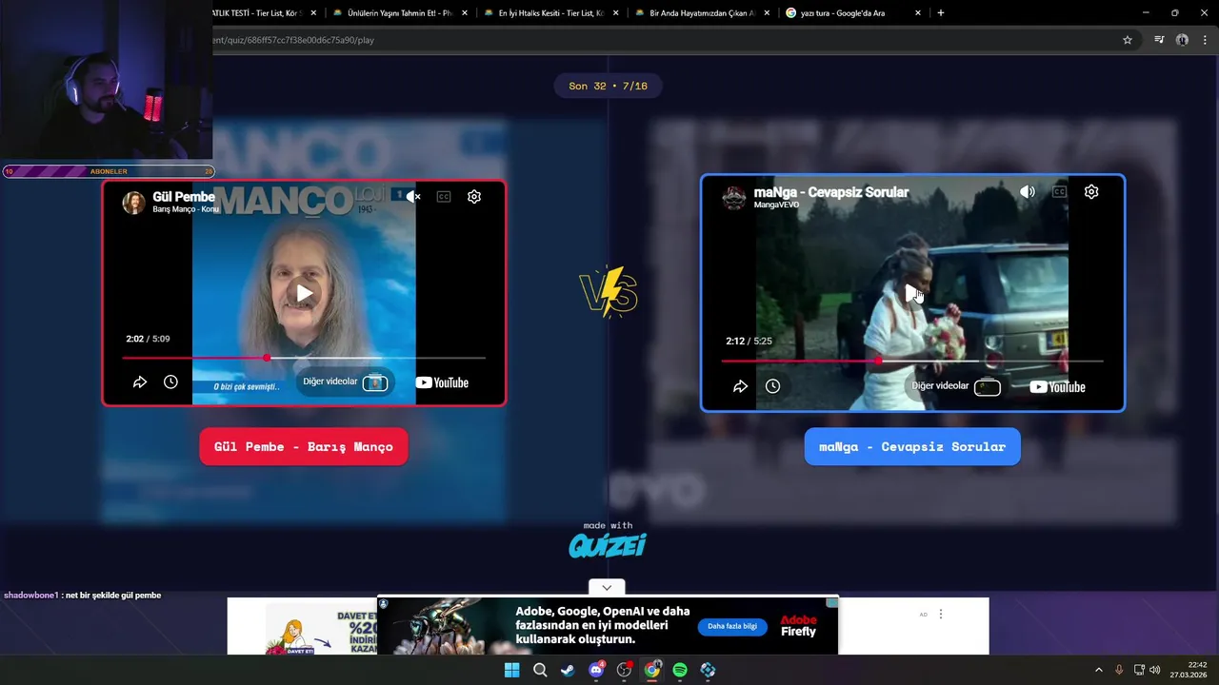Screen dimensions: 1219x685
Task: Click the Davet Et discount ad
Action: click(302, 627)
